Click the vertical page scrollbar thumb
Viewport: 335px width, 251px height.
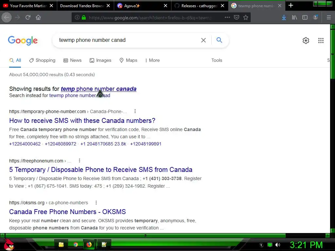[332, 55]
